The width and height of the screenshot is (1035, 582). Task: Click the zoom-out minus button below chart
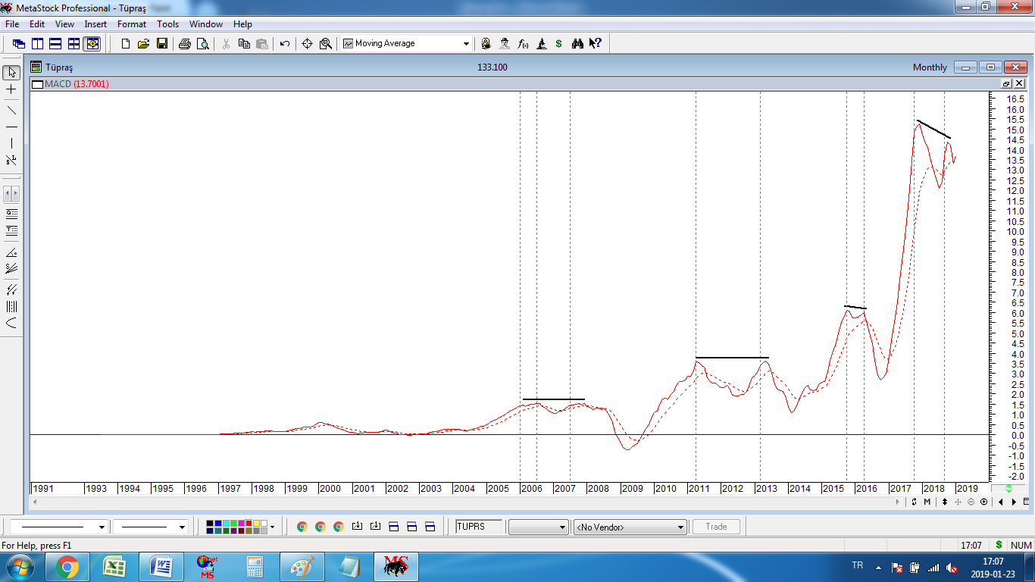click(971, 502)
